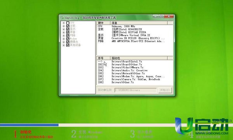Uncheck the 主板 checkbox
The height and width of the screenshot is (140, 233).
[x=68, y=26]
